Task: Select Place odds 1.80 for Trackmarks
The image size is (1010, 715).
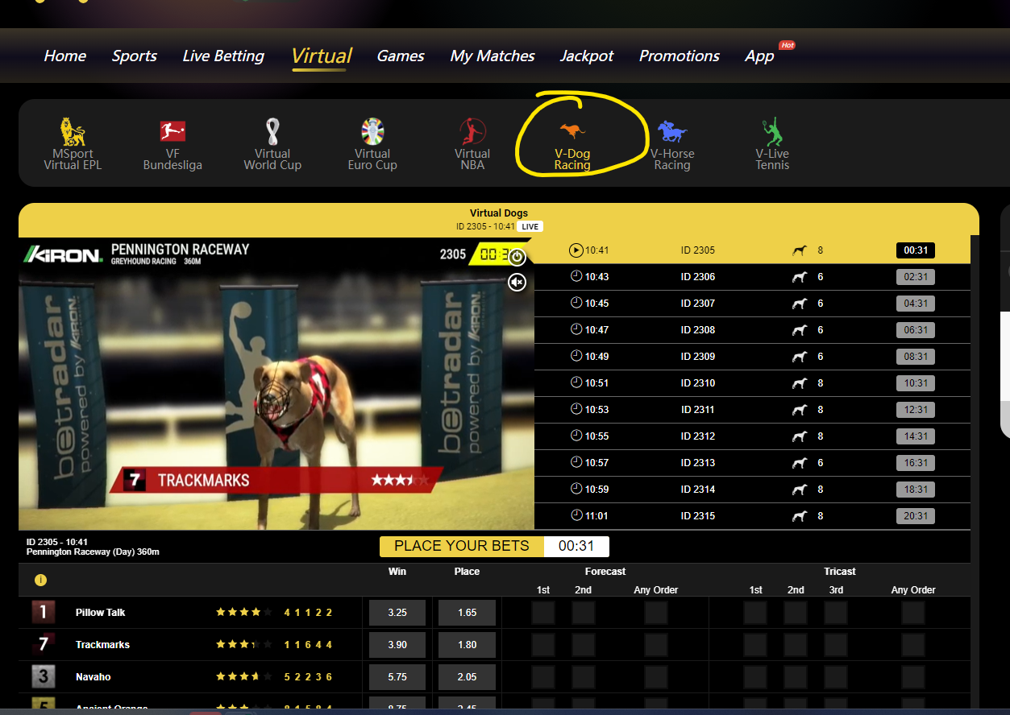Action: pos(467,645)
